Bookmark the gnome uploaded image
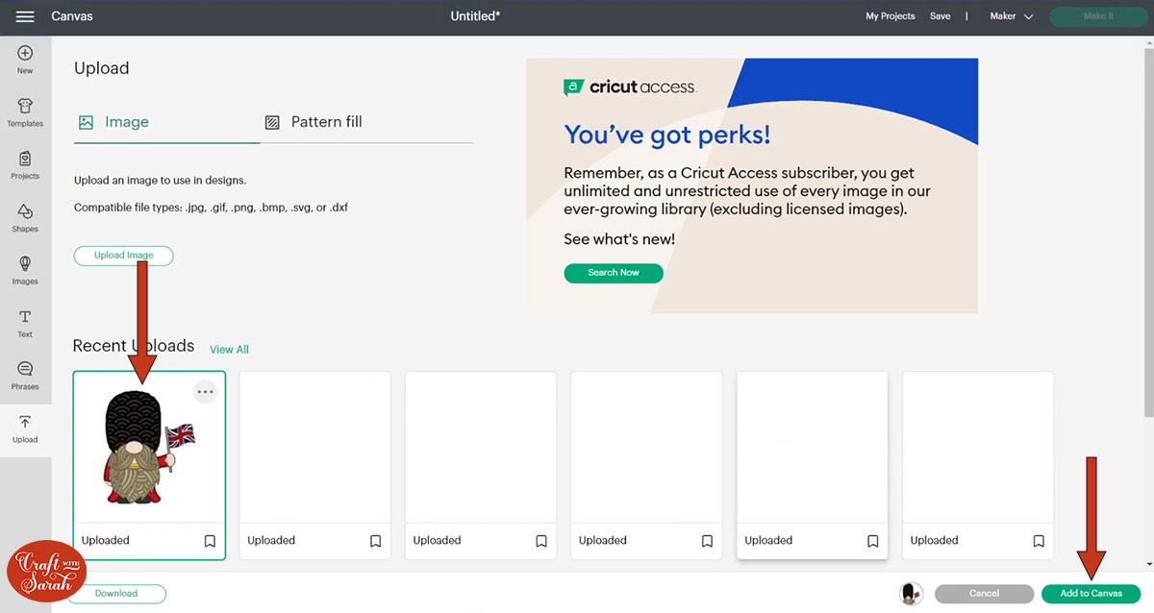Viewport: 1154px width, 613px height. tap(210, 541)
